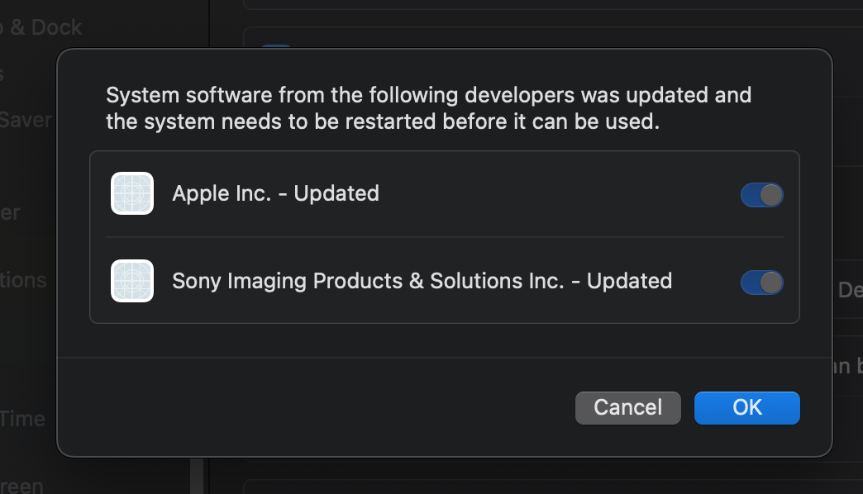
Task: Click the Apple Inc. extension icon
Action: click(132, 193)
